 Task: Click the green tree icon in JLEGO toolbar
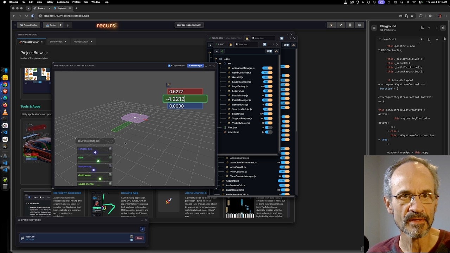222,51
